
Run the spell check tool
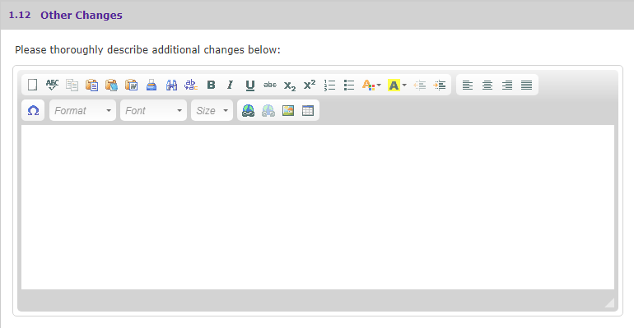(x=52, y=85)
